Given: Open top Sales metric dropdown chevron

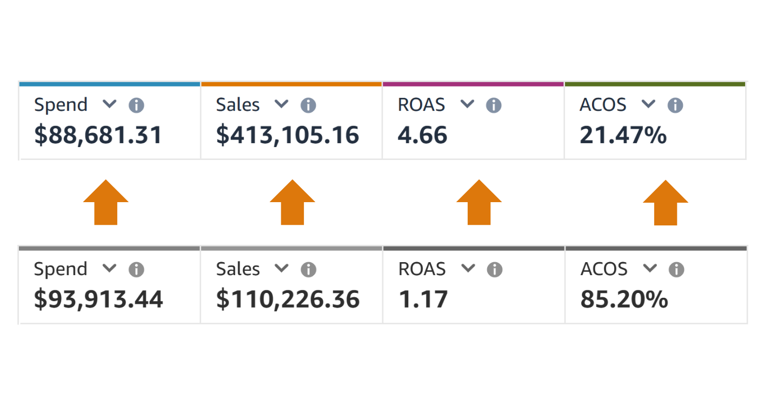Looking at the screenshot, I should pos(281,104).
